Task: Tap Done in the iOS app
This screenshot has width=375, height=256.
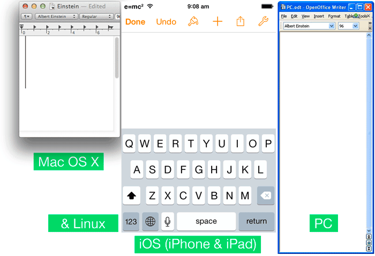Action: 135,22
